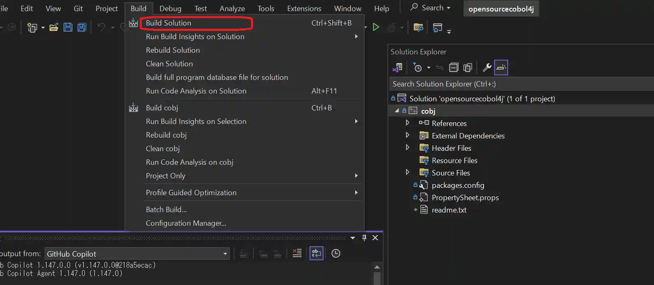Open Properties wrench in Solution Explorer

pos(487,68)
